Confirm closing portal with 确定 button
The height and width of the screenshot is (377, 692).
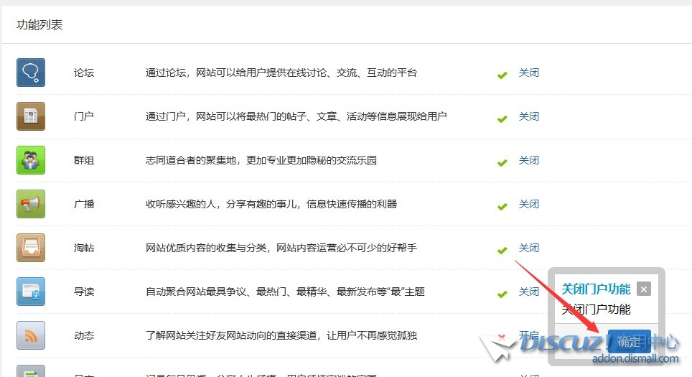click(x=629, y=341)
